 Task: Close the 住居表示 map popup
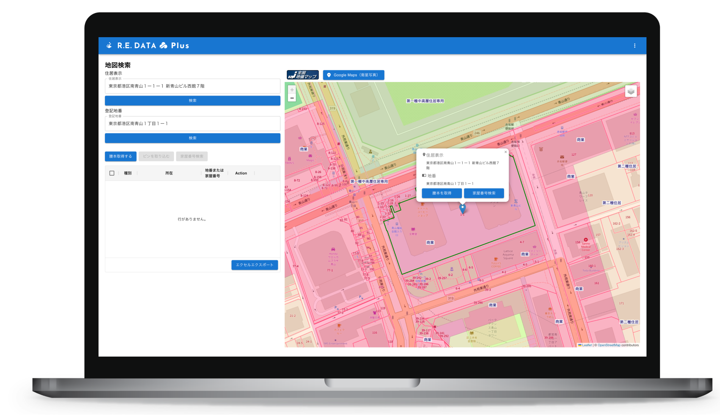(505, 152)
